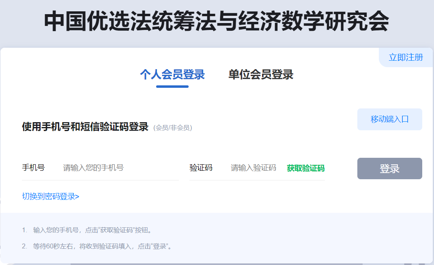Click the 立即注册 link to register
434x265 pixels.
point(406,57)
